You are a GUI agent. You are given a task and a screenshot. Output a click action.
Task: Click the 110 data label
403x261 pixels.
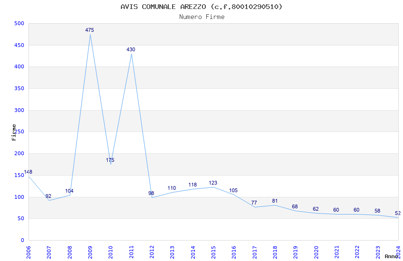click(172, 188)
